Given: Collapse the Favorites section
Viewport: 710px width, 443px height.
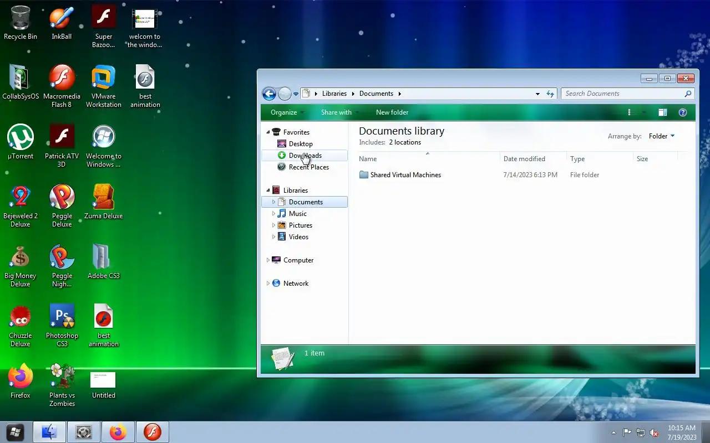Looking at the screenshot, I should click(268, 132).
